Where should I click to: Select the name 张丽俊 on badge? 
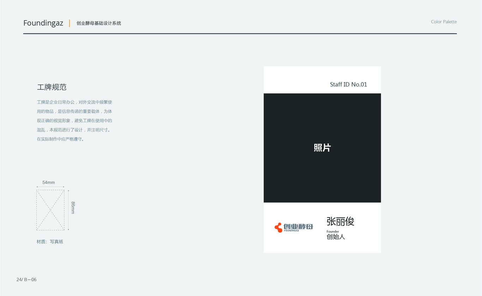pyautogui.click(x=340, y=221)
